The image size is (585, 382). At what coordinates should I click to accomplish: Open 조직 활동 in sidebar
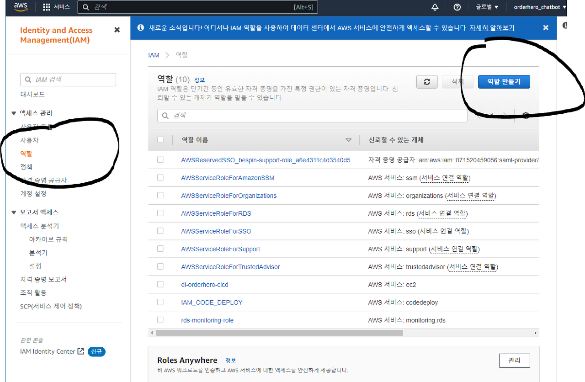pyautogui.click(x=33, y=292)
